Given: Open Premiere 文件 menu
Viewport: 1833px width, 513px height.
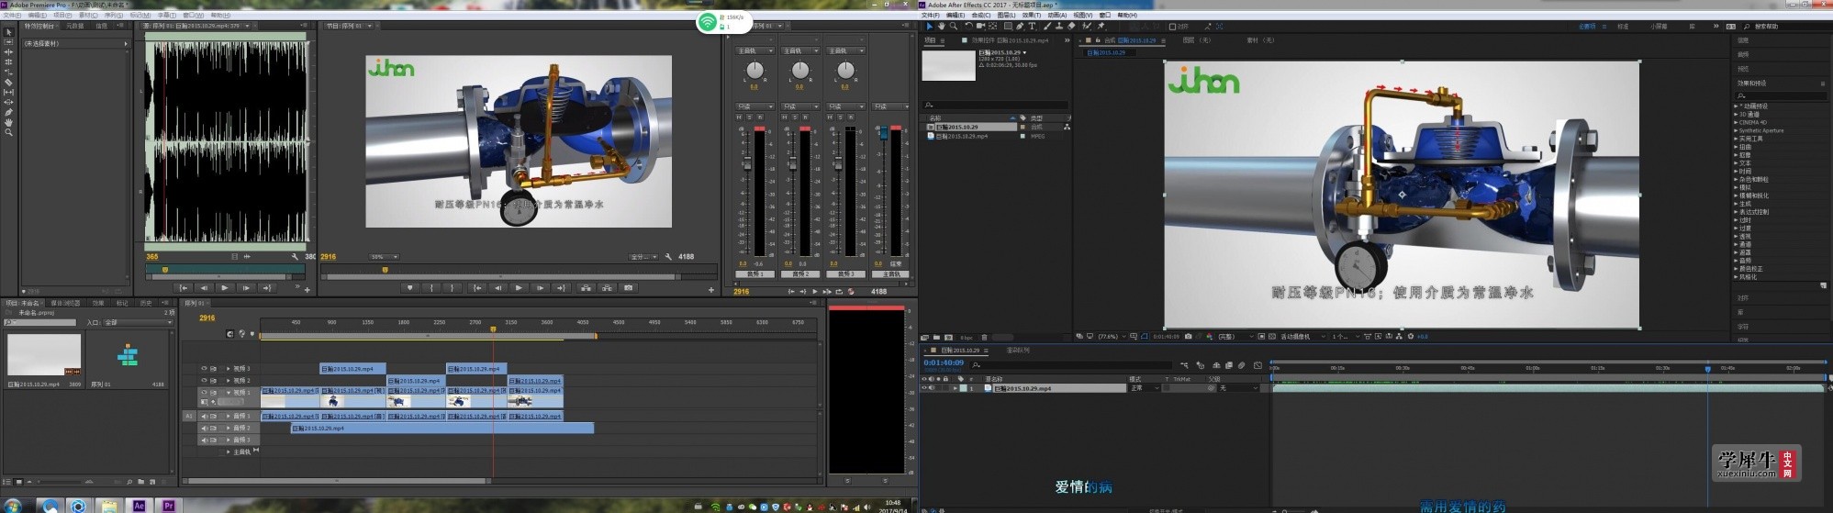Looking at the screenshot, I should pos(12,16).
